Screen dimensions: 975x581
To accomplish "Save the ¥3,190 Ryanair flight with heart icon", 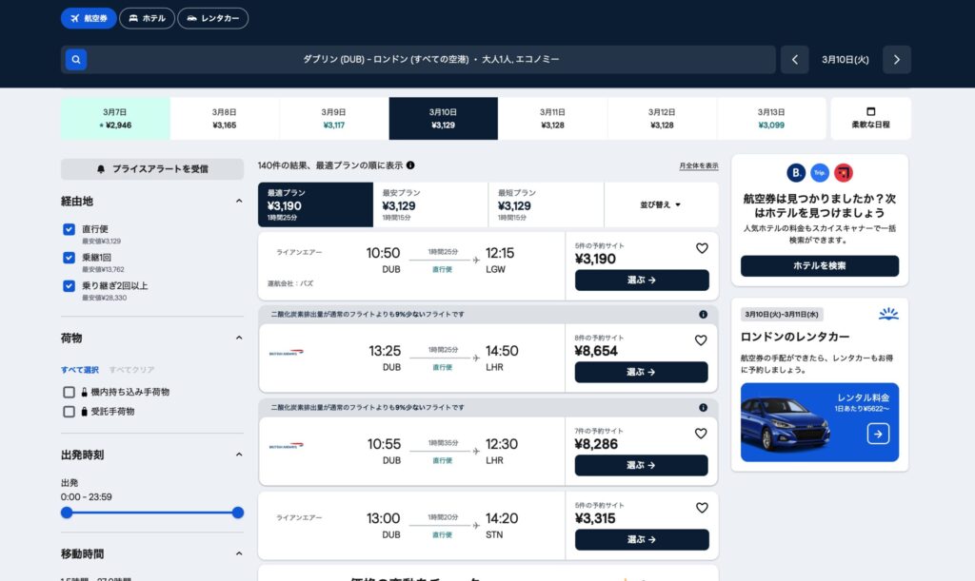I will [702, 248].
